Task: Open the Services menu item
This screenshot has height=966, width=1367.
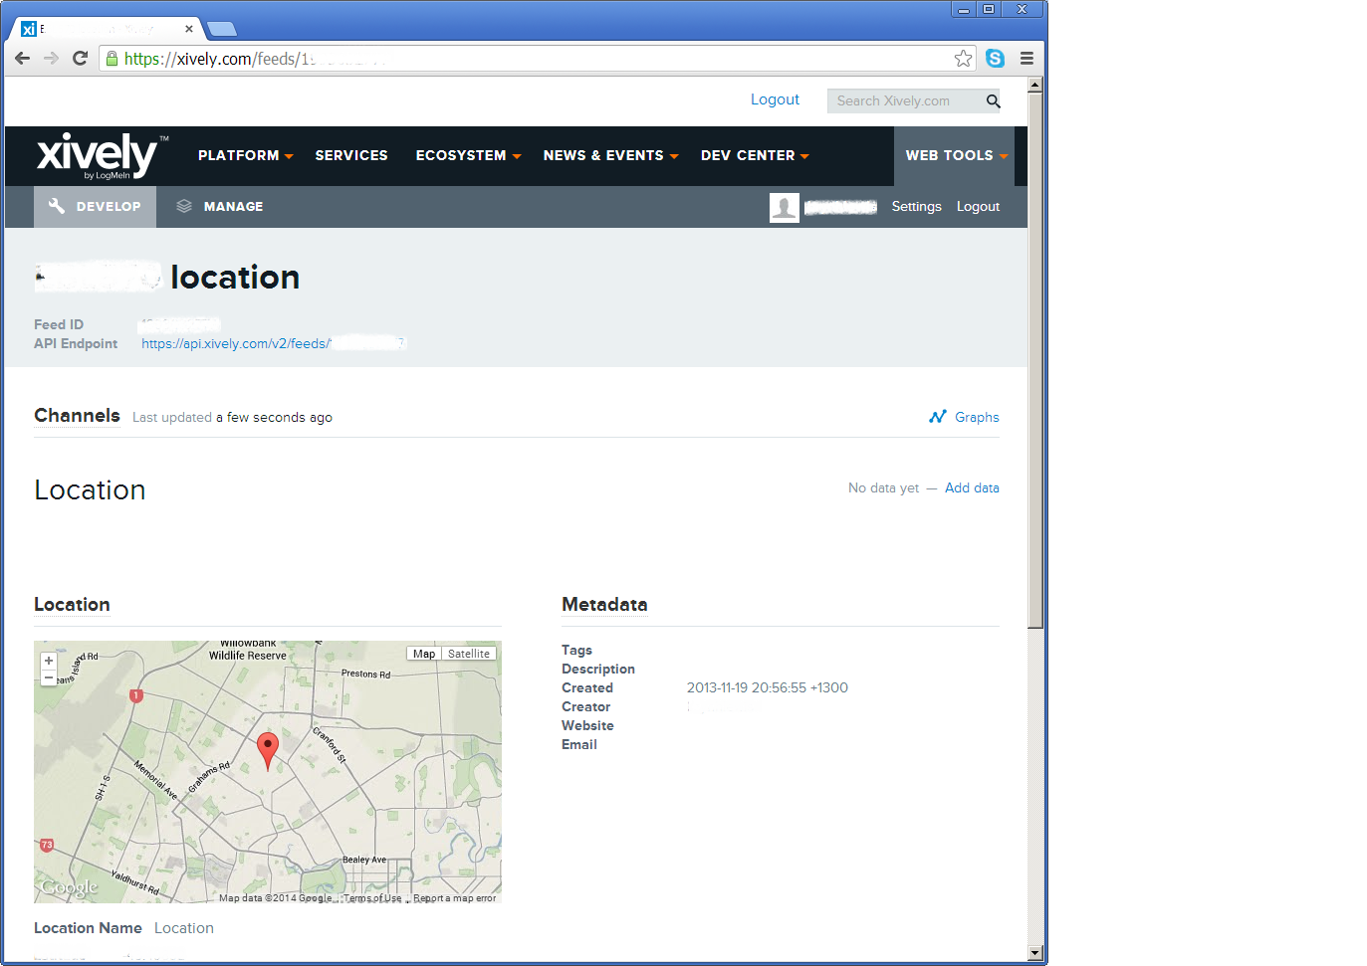Action: [x=351, y=156]
